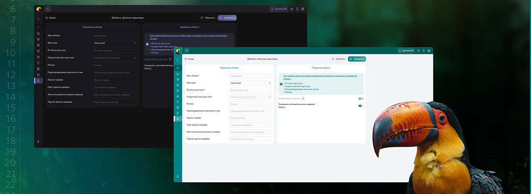Click Назад in the light window

pyautogui.click(x=189, y=59)
